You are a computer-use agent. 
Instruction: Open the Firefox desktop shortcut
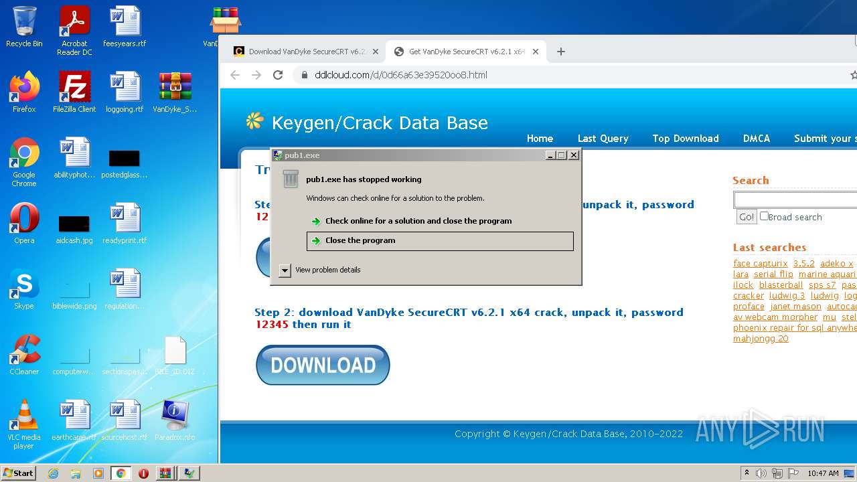(x=24, y=92)
